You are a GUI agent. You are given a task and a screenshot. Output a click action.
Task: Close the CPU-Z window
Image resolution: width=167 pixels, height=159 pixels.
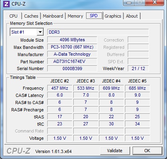tap(155, 2)
